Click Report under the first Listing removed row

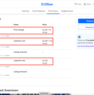8,56
